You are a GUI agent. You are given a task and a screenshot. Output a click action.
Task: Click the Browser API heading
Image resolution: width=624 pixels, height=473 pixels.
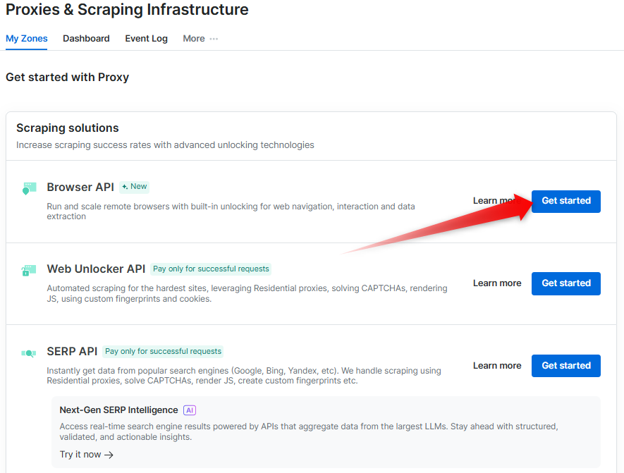(80, 187)
